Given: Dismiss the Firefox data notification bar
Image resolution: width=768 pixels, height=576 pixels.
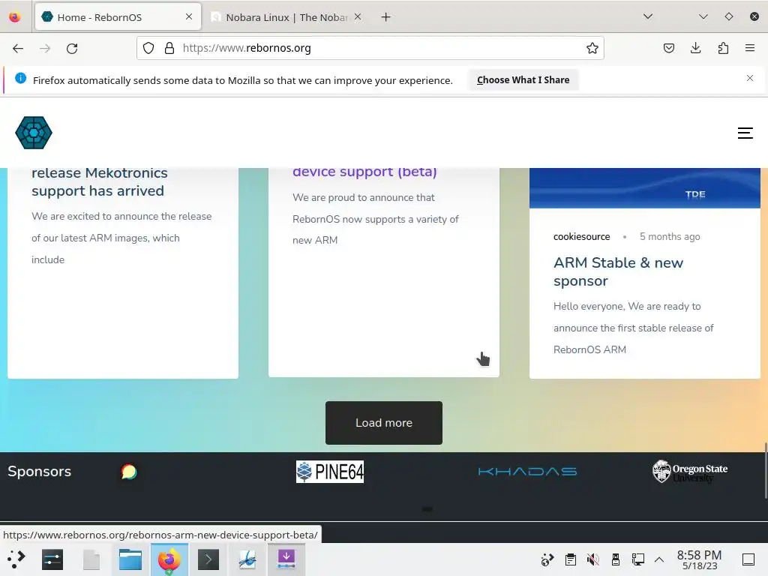Looking at the screenshot, I should pos(750,78).
